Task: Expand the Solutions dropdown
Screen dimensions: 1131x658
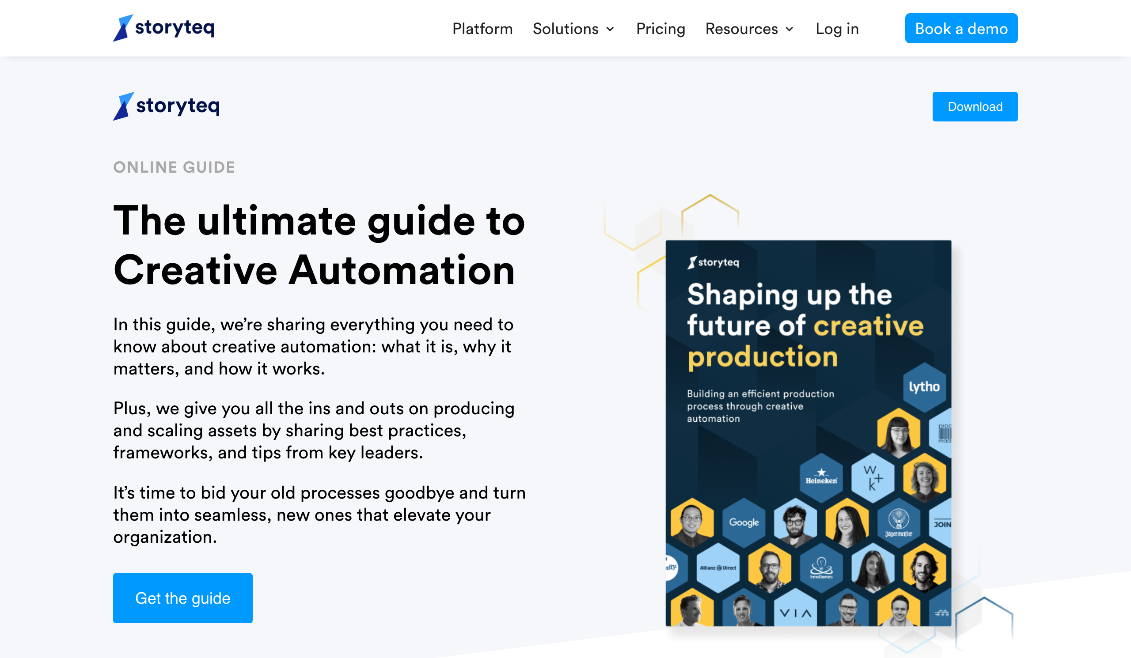Action: click(573, 29)
